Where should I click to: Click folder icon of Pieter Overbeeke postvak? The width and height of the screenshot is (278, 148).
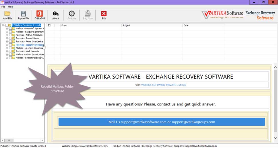coord(13,42)
